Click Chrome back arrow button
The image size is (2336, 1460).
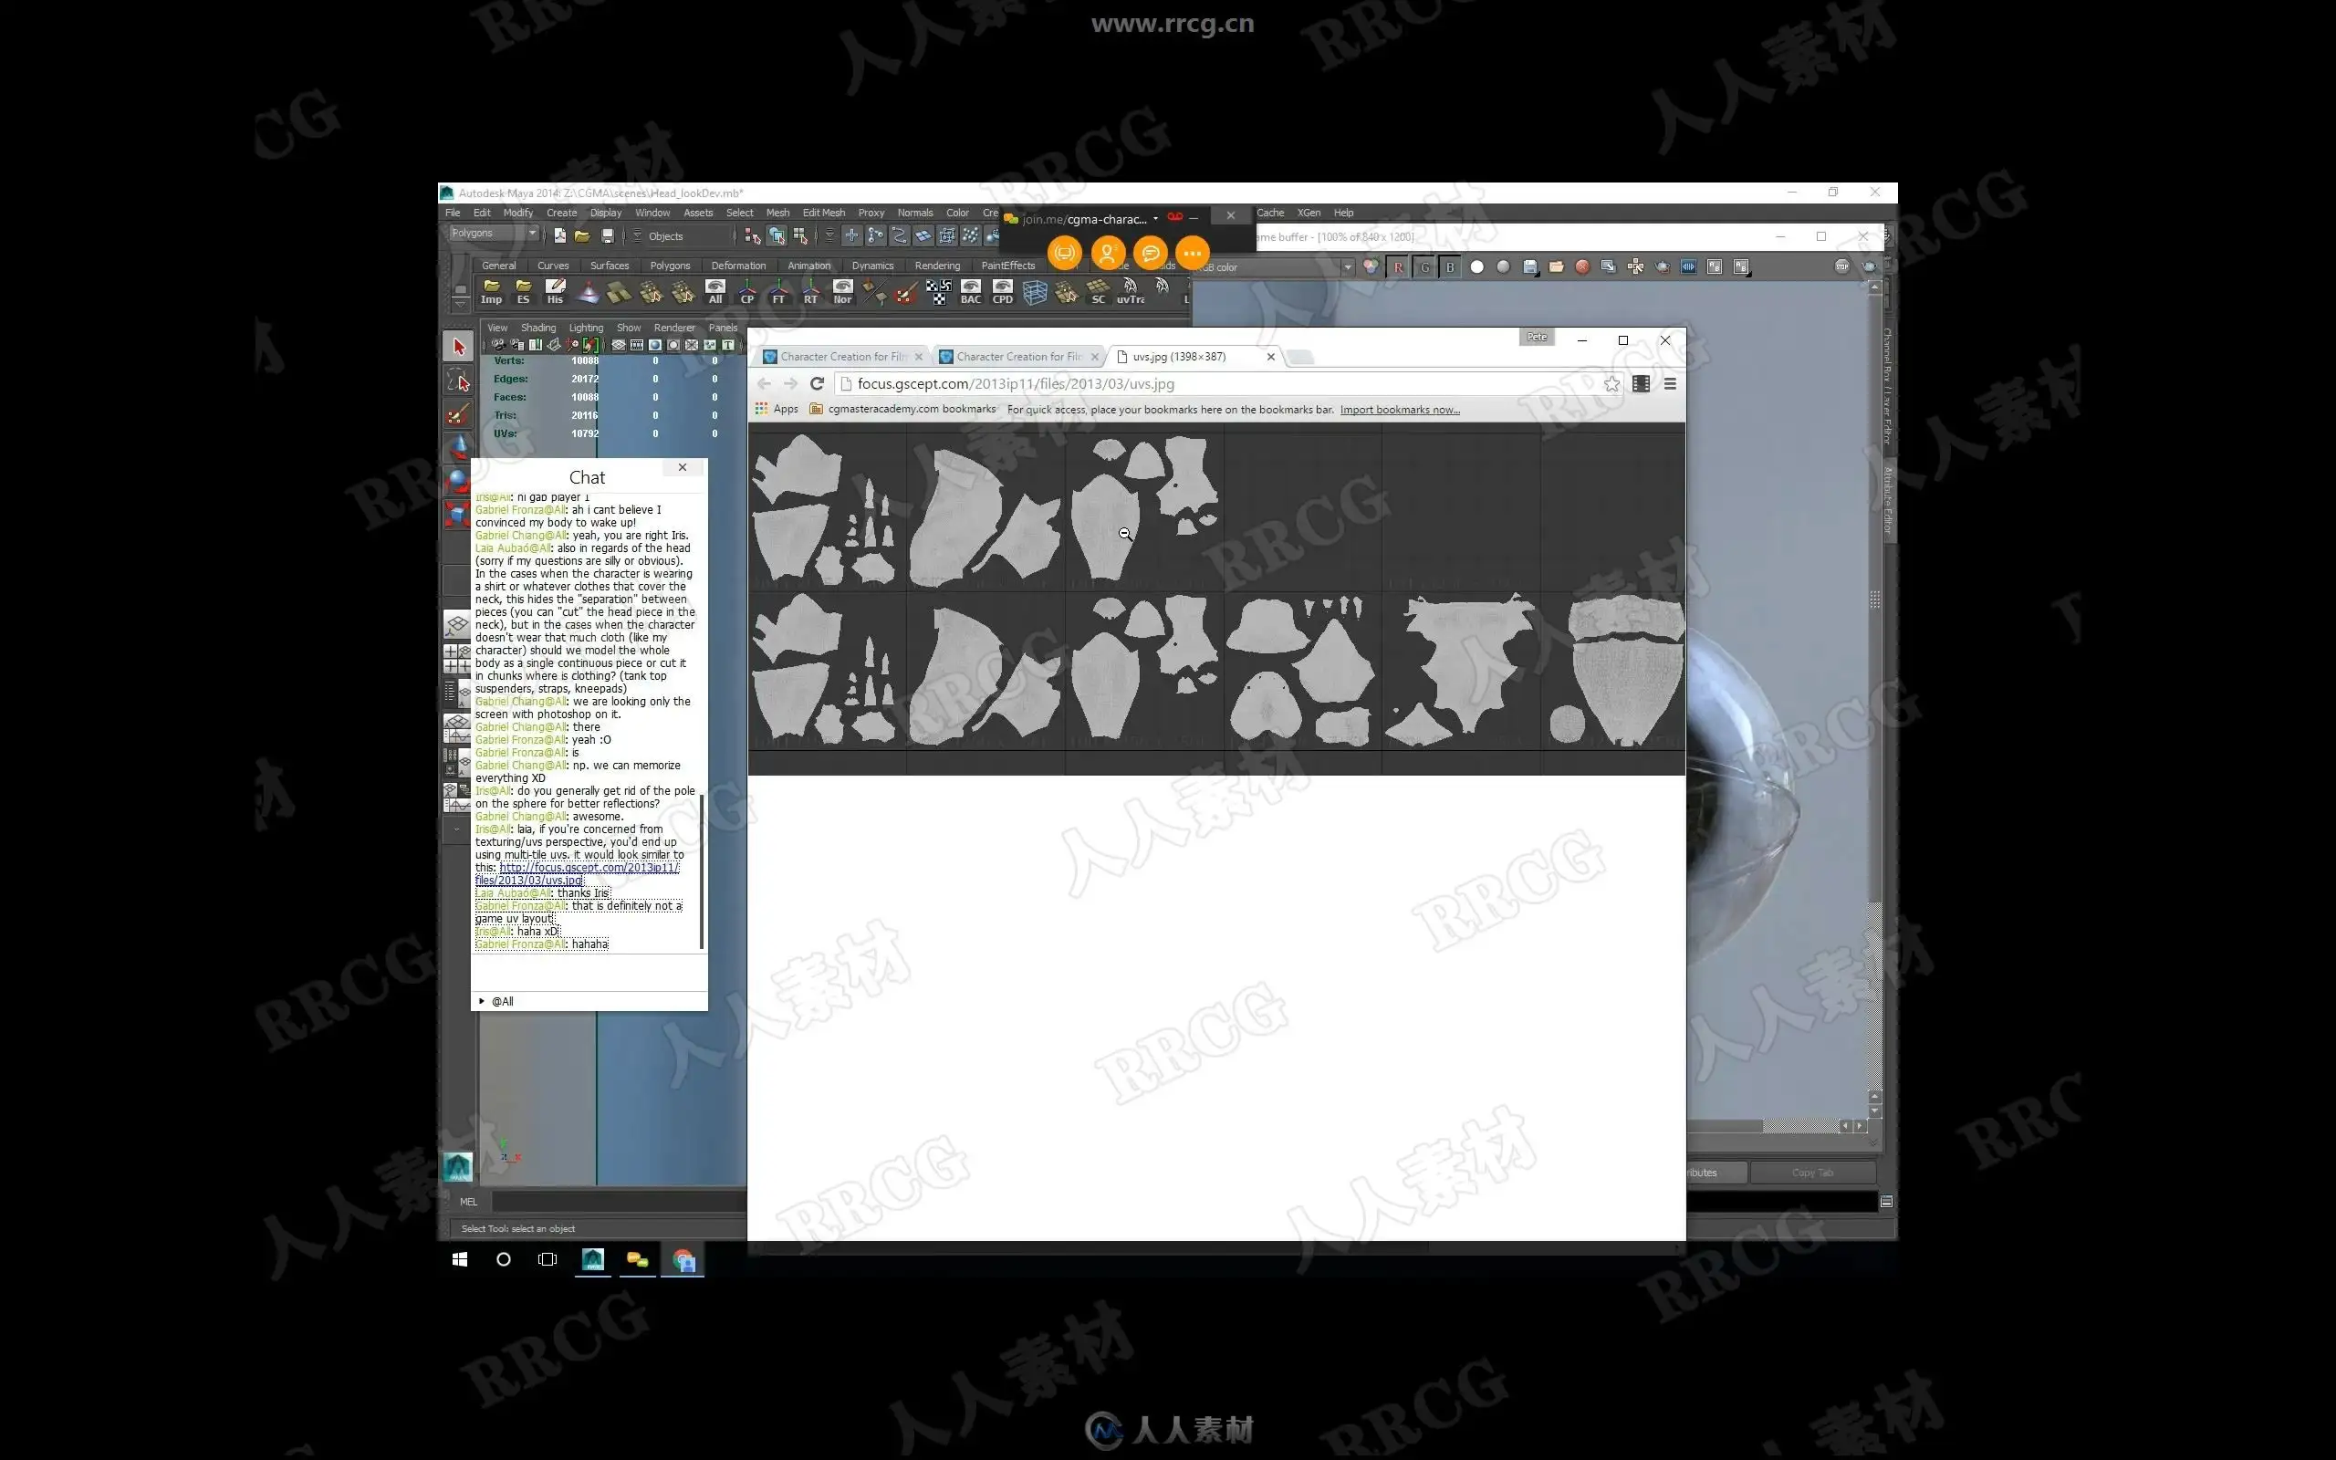tap(764, 383)
